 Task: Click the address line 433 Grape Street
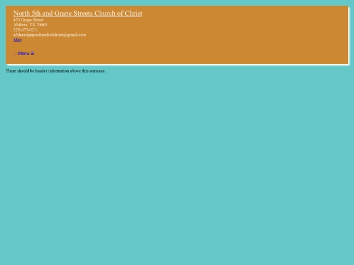coord(28,20)
